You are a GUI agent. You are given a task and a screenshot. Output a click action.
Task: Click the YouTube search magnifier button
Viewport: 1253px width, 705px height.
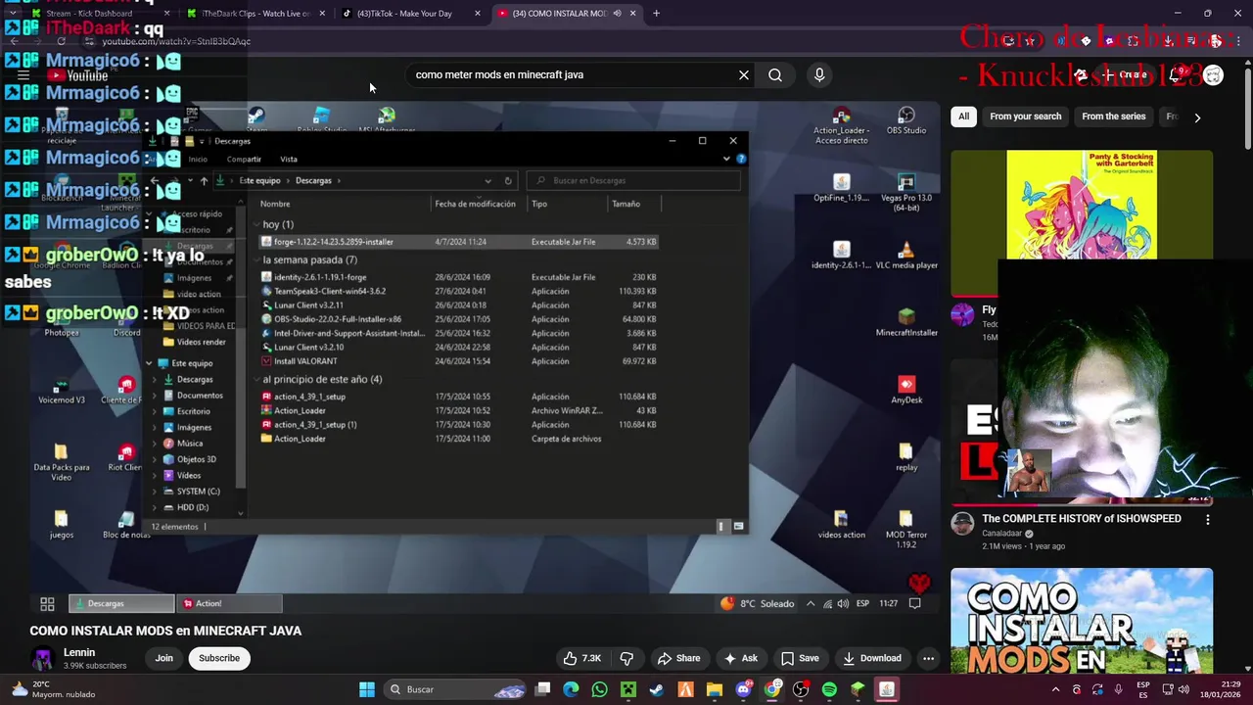tap(774, 74)
